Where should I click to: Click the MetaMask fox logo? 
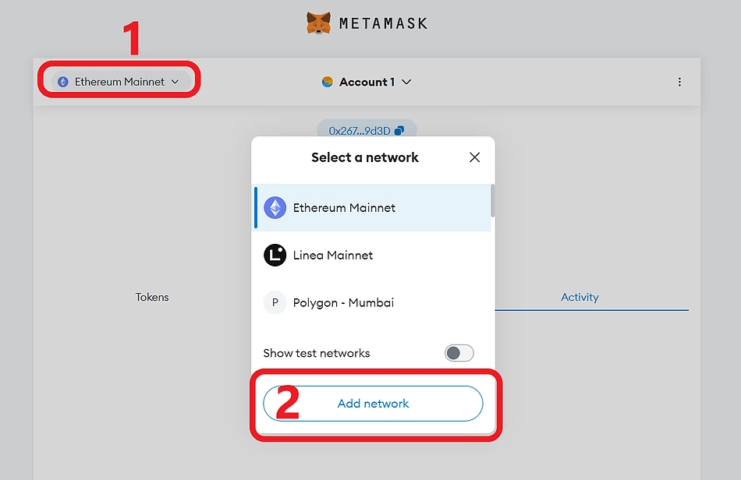(x=318, y=23)
